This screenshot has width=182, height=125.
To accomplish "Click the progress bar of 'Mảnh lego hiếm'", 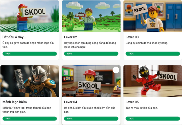I will coord(30,119).
